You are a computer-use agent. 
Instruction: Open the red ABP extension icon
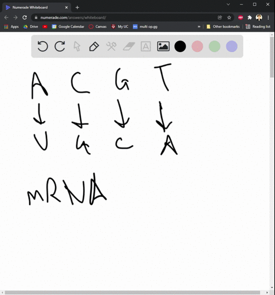click(x=241, y=18)
